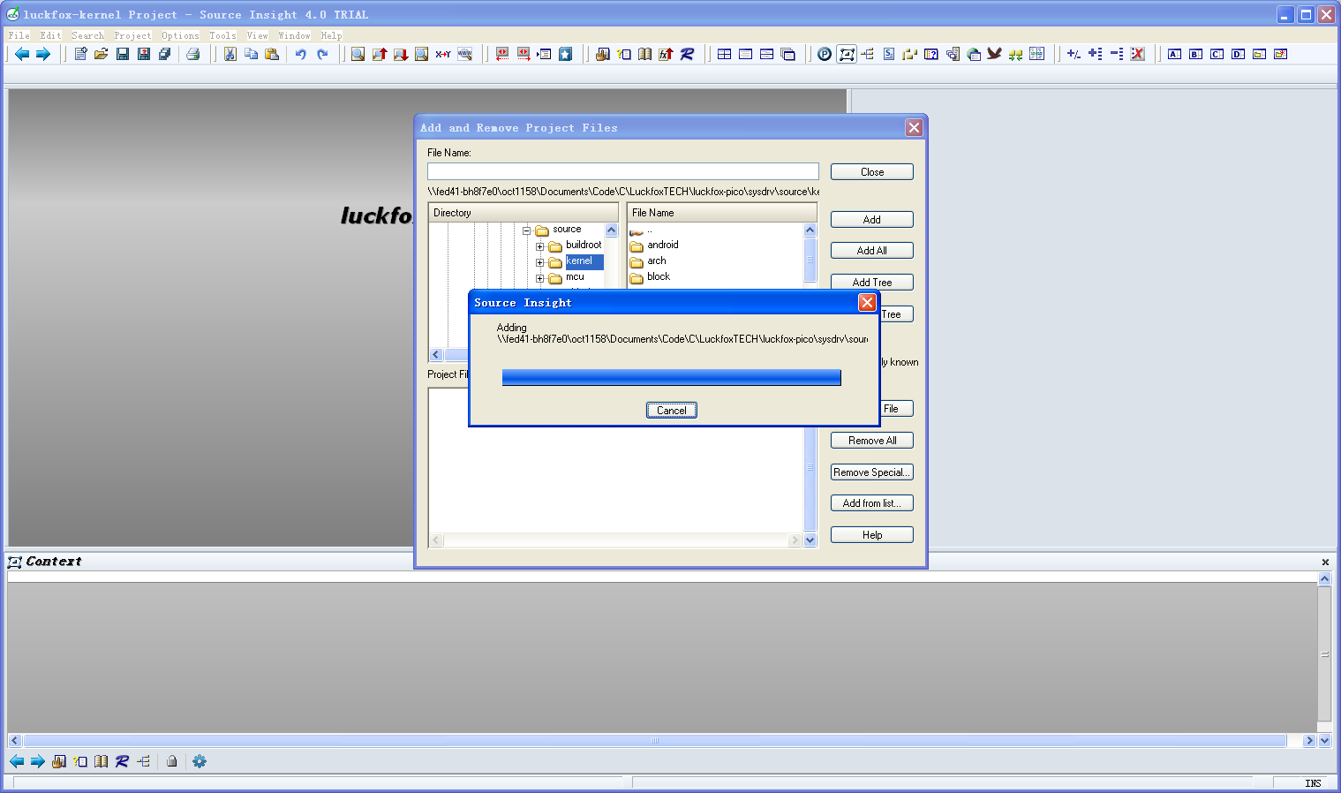The height and width of the screenshot is (793, 1341).
Task: Click the brown bird toolbar icon
Action: tap(995, 54)
